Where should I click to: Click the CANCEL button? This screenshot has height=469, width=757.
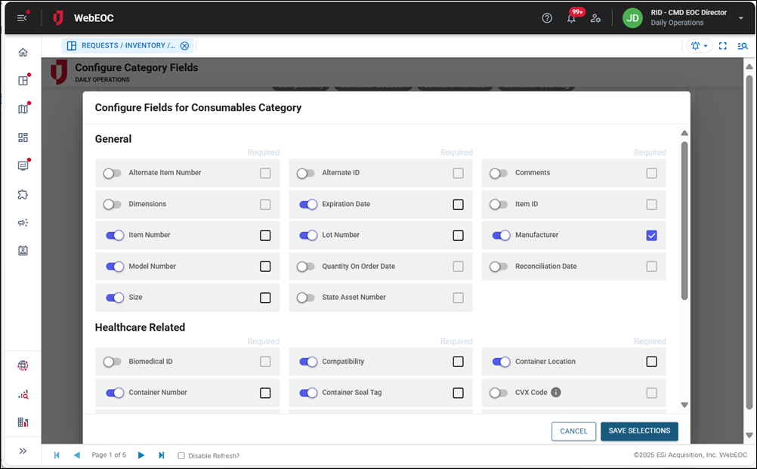573,431
